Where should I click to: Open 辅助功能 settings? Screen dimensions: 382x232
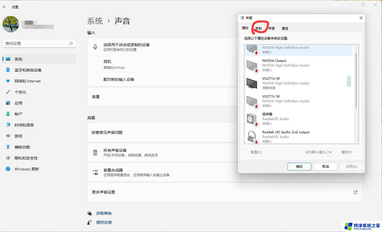[39, 147]
